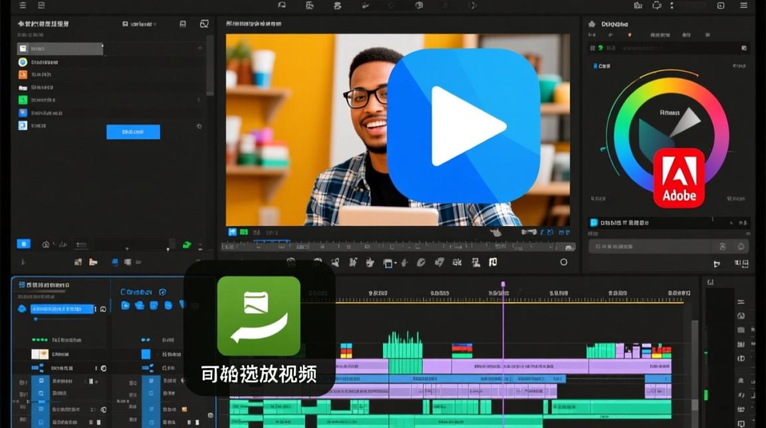Click the shield icon beside the blue heading
766x428 pixels.
[162, 292]
